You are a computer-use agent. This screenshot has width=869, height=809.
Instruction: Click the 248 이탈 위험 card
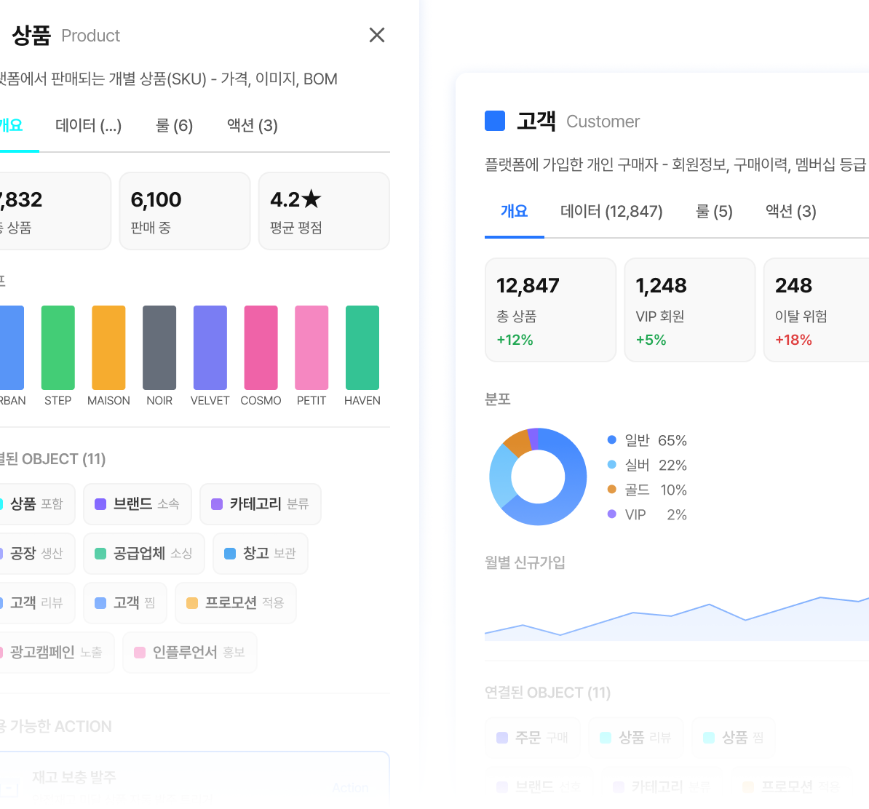817,310
